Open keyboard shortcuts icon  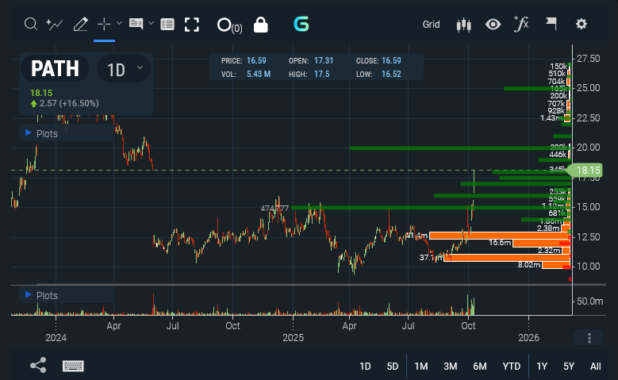coord(73,366)
